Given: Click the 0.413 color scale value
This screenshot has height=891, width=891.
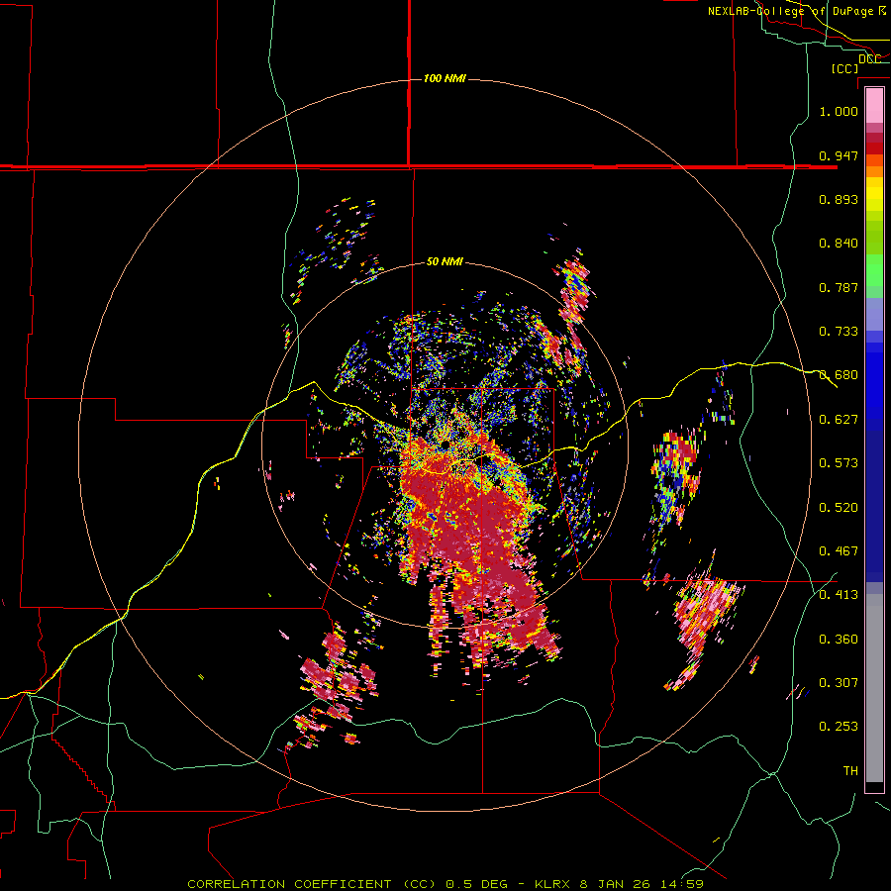Looking at the screenshot, I should tap(839, 595).
